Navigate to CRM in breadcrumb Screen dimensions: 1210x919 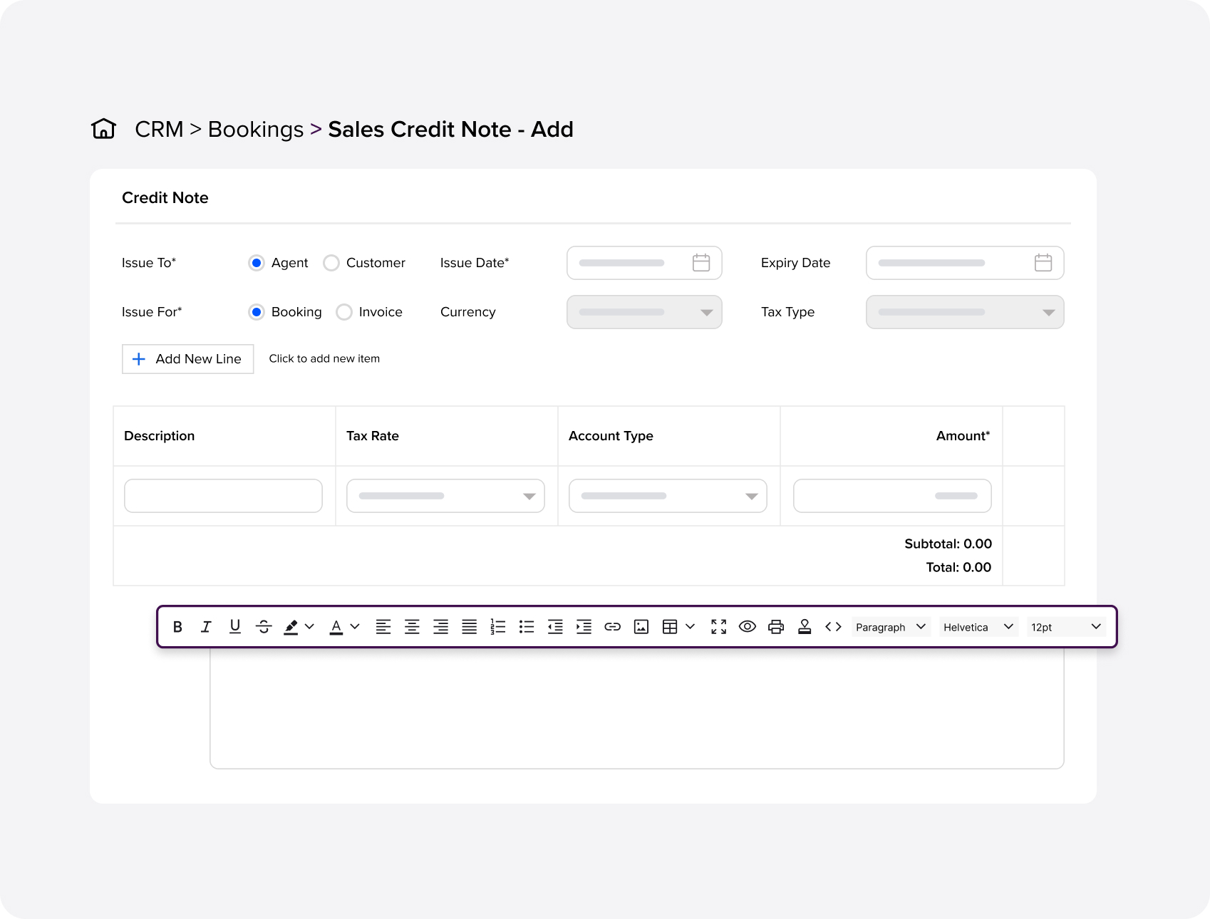tap(159, 129)
